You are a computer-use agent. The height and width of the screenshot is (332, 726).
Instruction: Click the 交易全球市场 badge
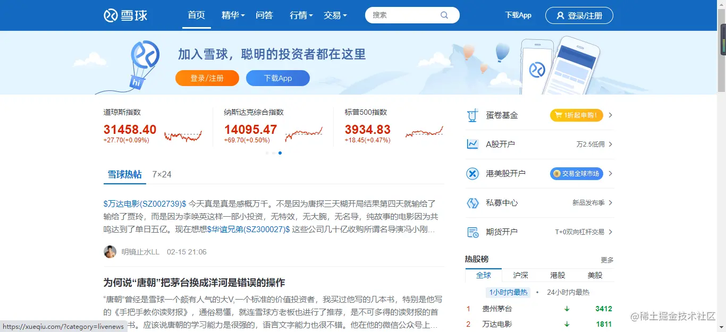pos(576,173)
